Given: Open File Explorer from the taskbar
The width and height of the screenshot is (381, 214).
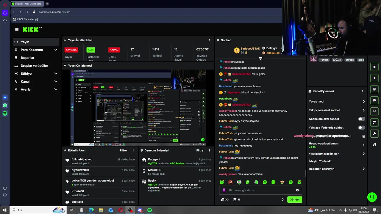Looking at the screenshot, I should pyautogui.click(x=101, y=210).
